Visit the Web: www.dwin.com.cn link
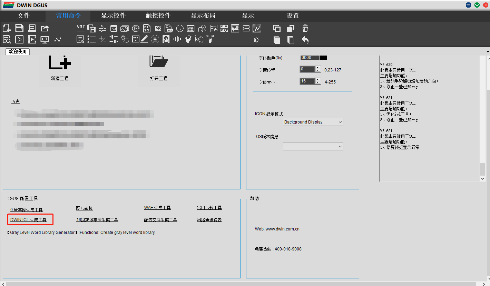 277,229
